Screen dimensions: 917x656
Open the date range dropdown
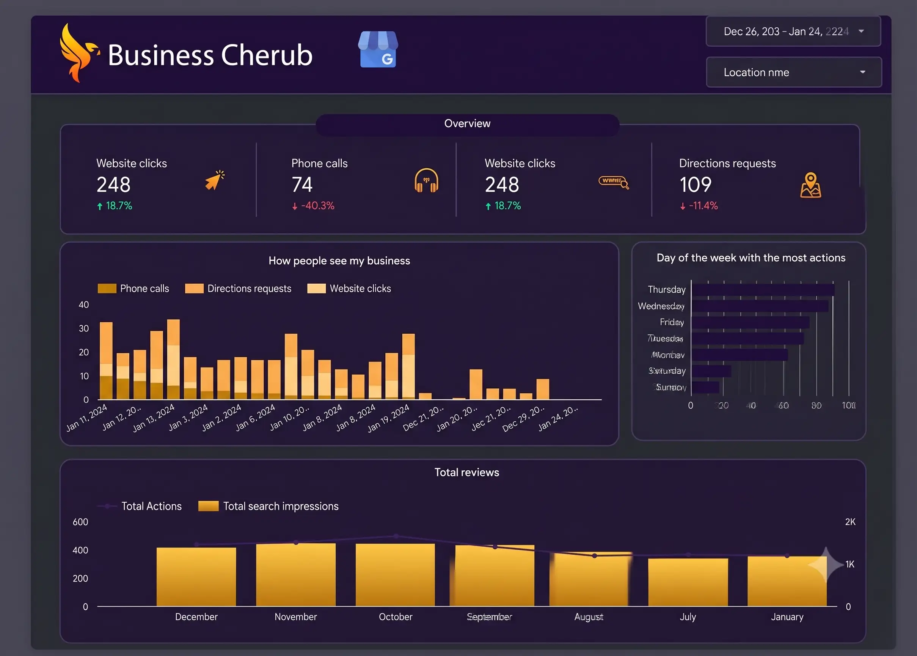[x=793, y=32]
